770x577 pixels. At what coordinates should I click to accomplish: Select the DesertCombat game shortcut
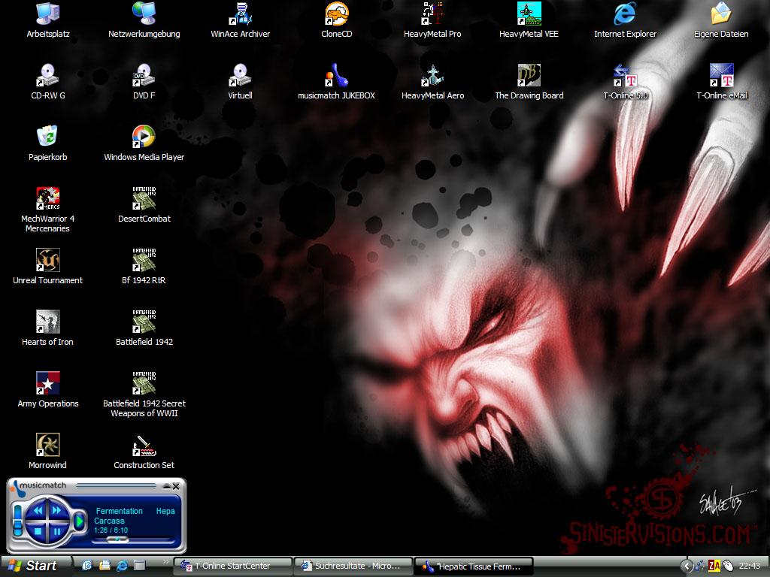(x=144, y=204)
